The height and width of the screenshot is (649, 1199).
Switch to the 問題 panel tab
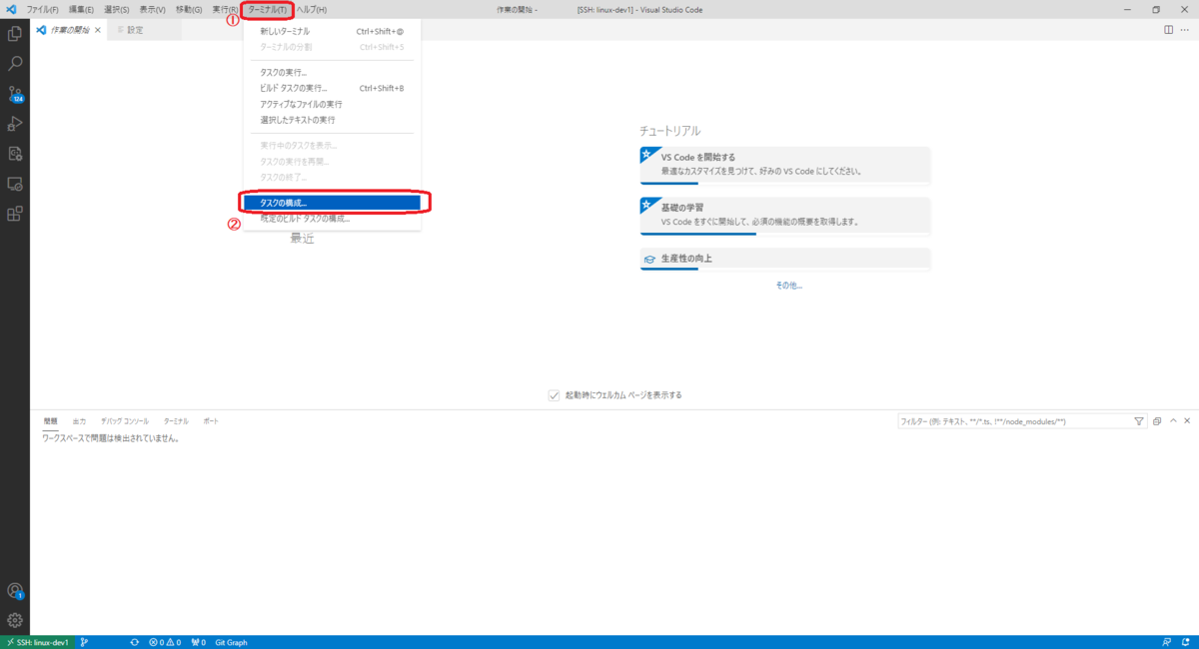coord(50,421)
